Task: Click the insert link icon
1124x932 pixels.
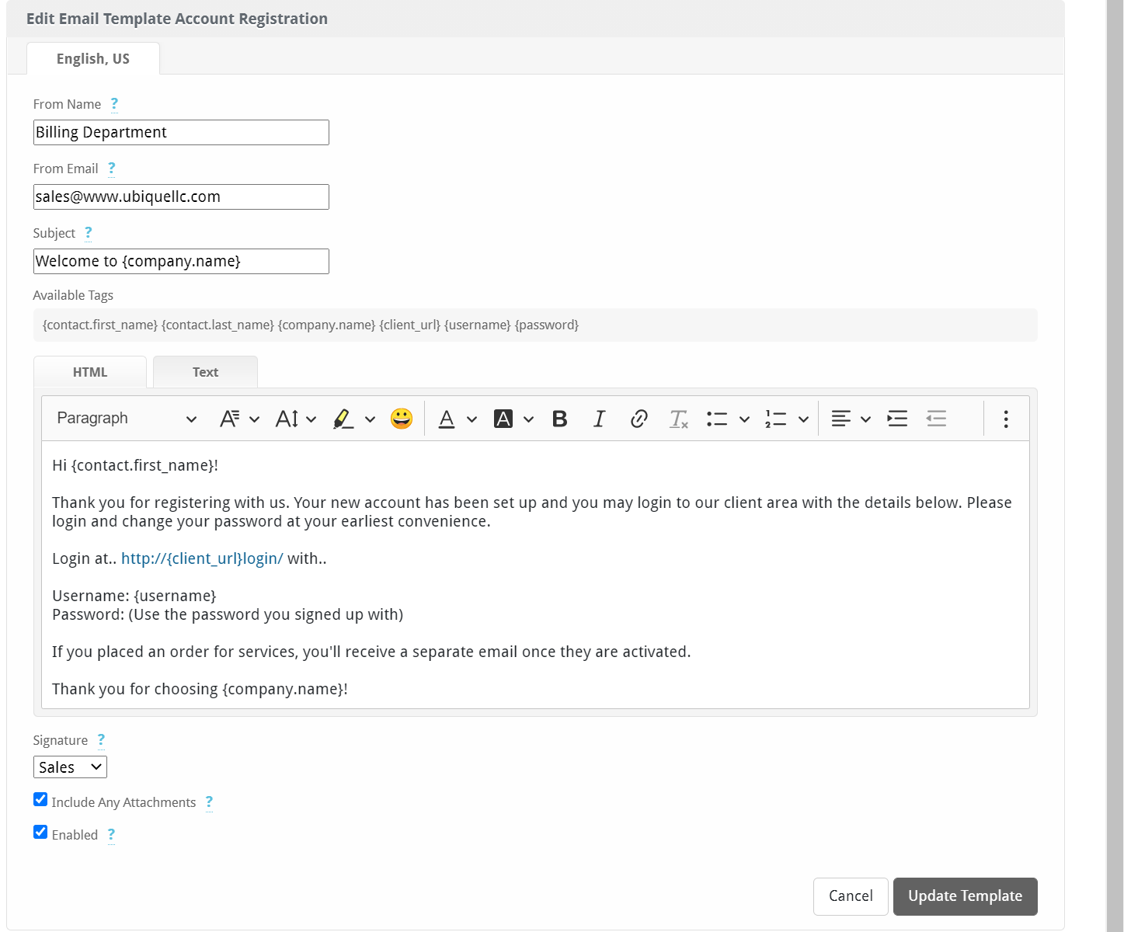Action: (639, 419)
